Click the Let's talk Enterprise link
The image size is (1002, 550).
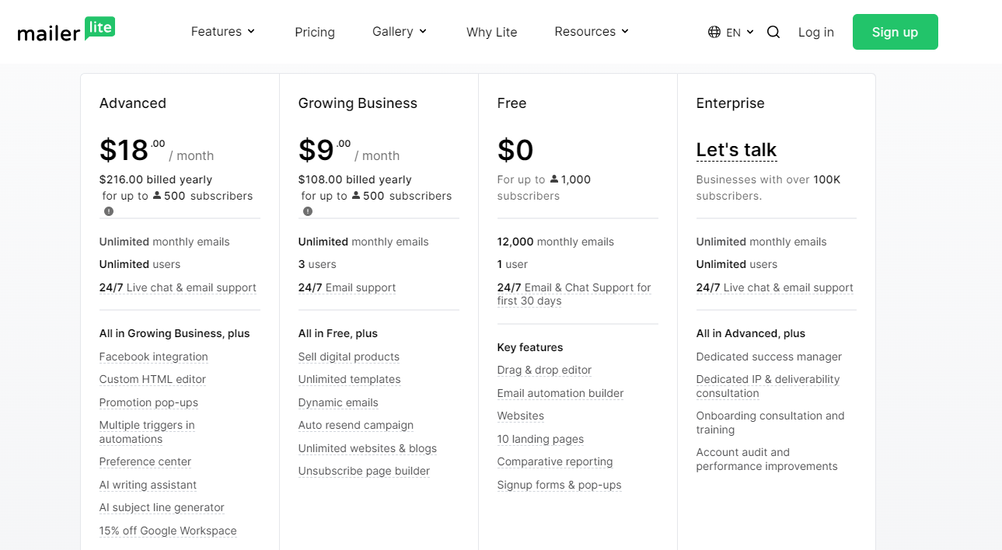[736, 149]
